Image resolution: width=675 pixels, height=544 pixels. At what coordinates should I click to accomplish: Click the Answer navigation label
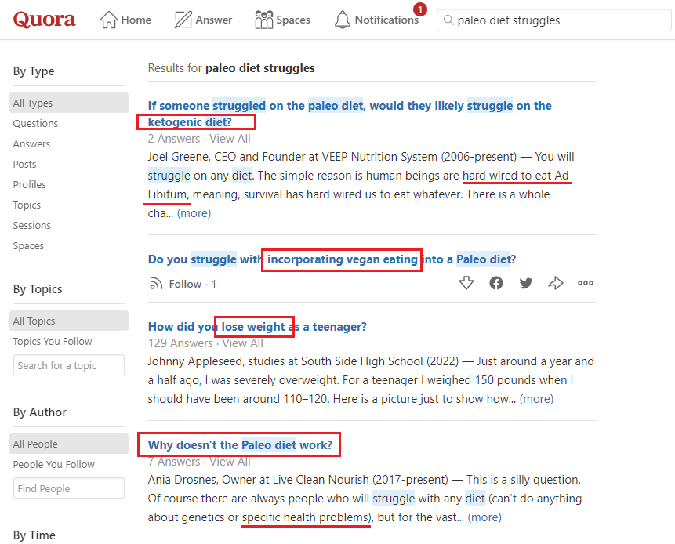(213, 20)
